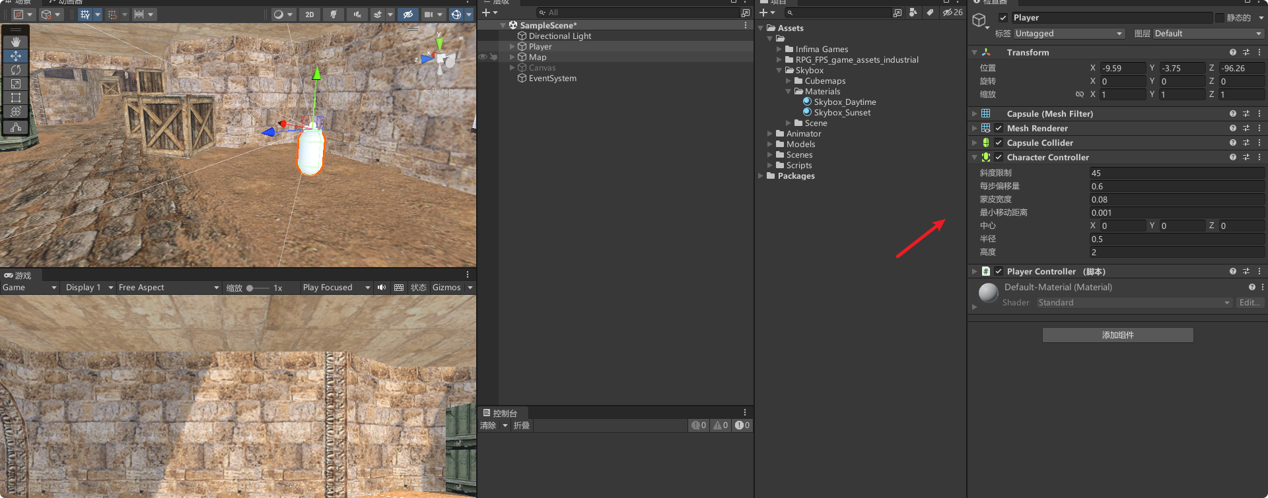Toggle Character Controller enabled checkbox

999,157
